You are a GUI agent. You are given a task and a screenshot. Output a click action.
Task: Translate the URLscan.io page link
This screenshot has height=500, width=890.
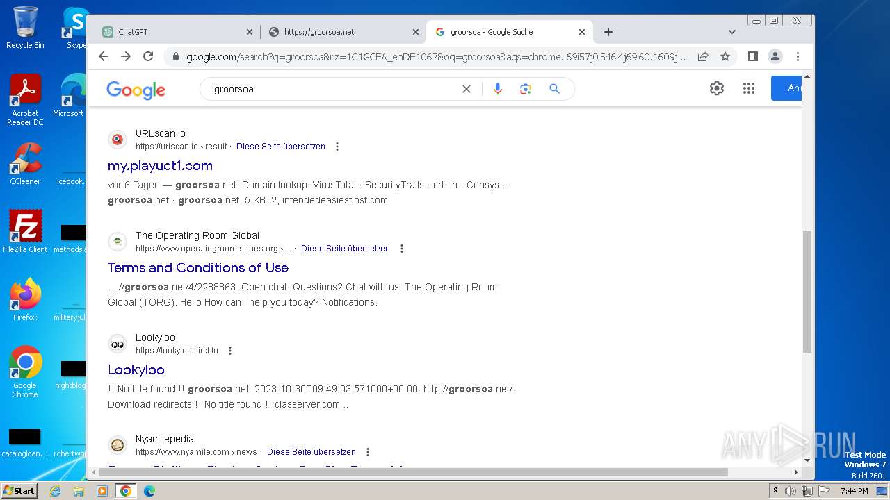click(x=281, y=147)
